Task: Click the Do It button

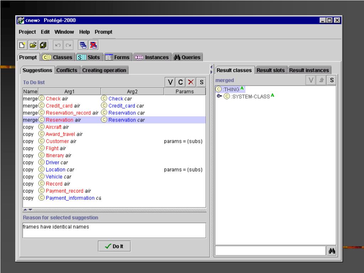Action: (x=114, y=246)
